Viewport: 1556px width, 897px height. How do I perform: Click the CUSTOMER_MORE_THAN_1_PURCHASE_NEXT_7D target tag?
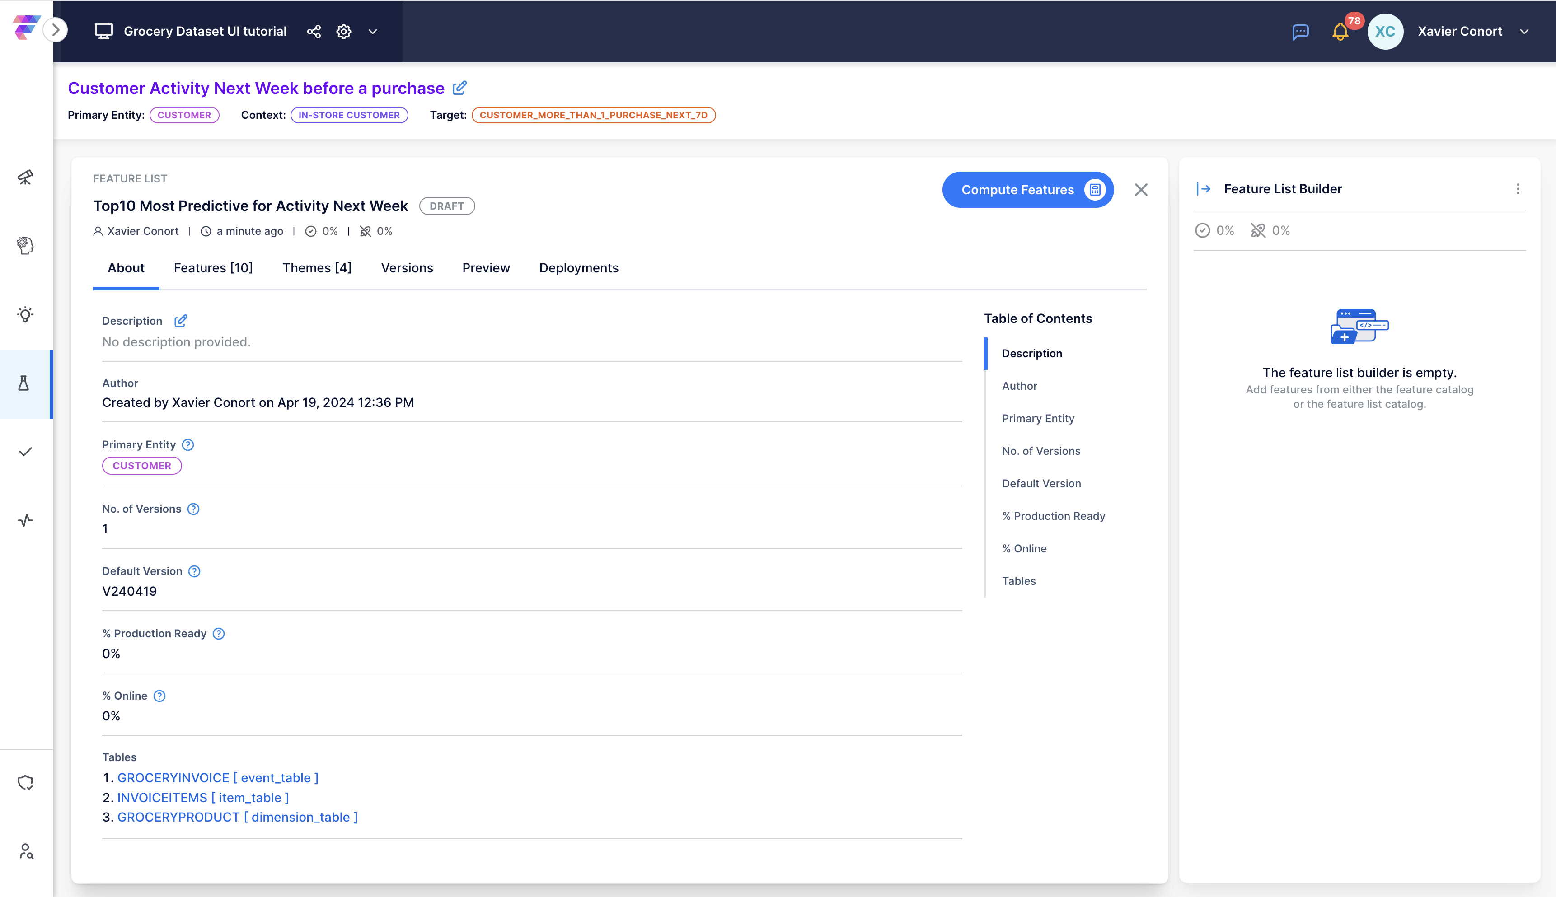coord(593,115)
